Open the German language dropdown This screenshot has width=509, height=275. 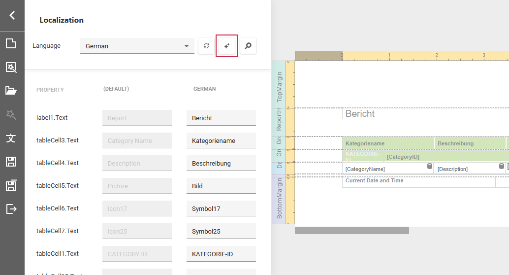(137, 46)
